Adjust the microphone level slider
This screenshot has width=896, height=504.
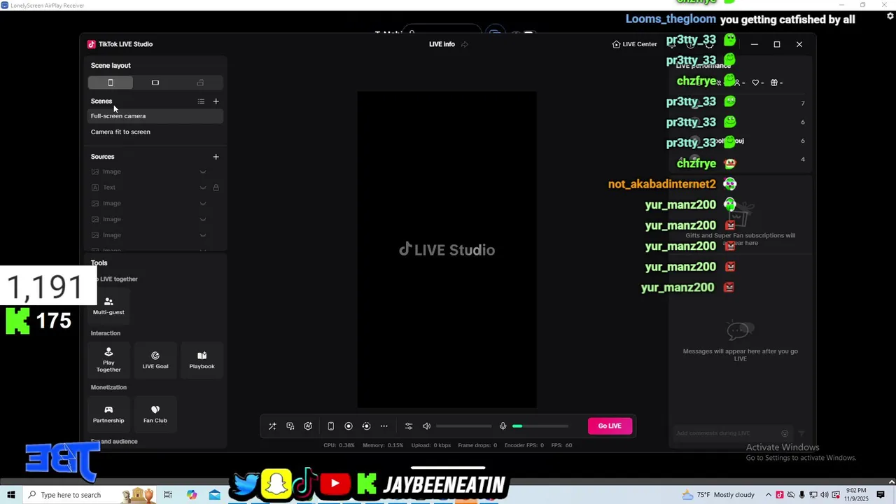point(540,426)
